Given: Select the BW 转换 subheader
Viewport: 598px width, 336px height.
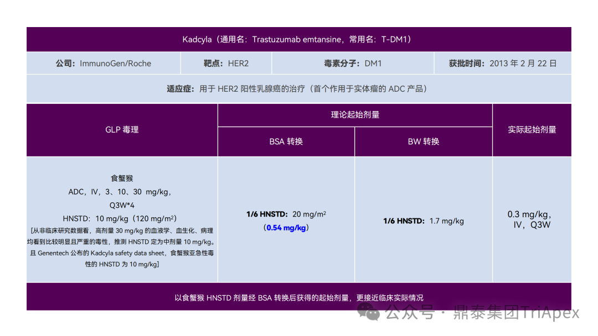Looking at the screenshot, I should pos(424,141).
